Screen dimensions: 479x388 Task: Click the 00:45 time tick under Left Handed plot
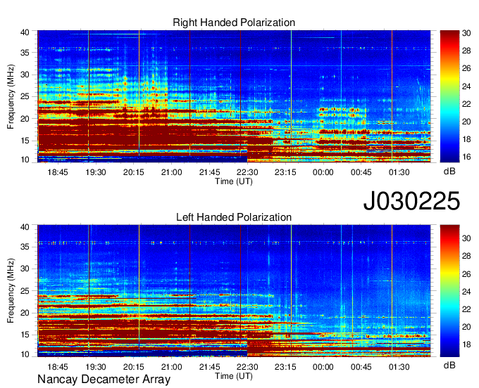361,367
